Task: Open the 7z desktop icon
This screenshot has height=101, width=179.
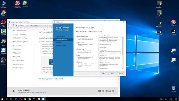Action: (173, 32)
